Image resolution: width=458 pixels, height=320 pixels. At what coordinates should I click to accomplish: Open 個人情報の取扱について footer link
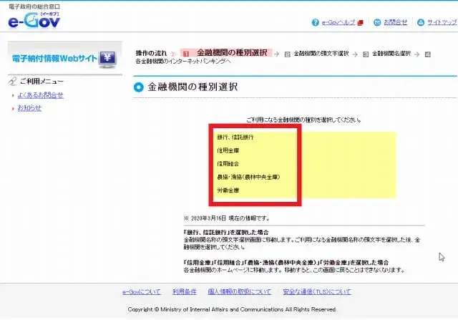(240, 291)
